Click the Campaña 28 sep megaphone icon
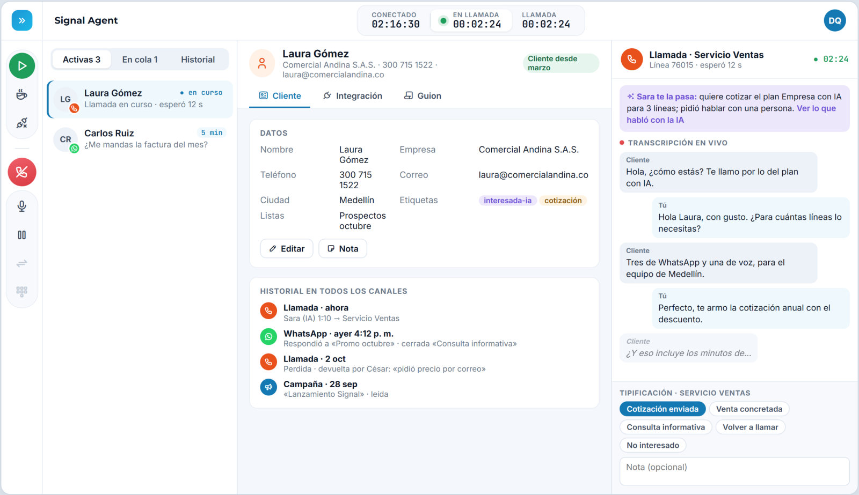859x495 pixels. (x=268, y=387)
